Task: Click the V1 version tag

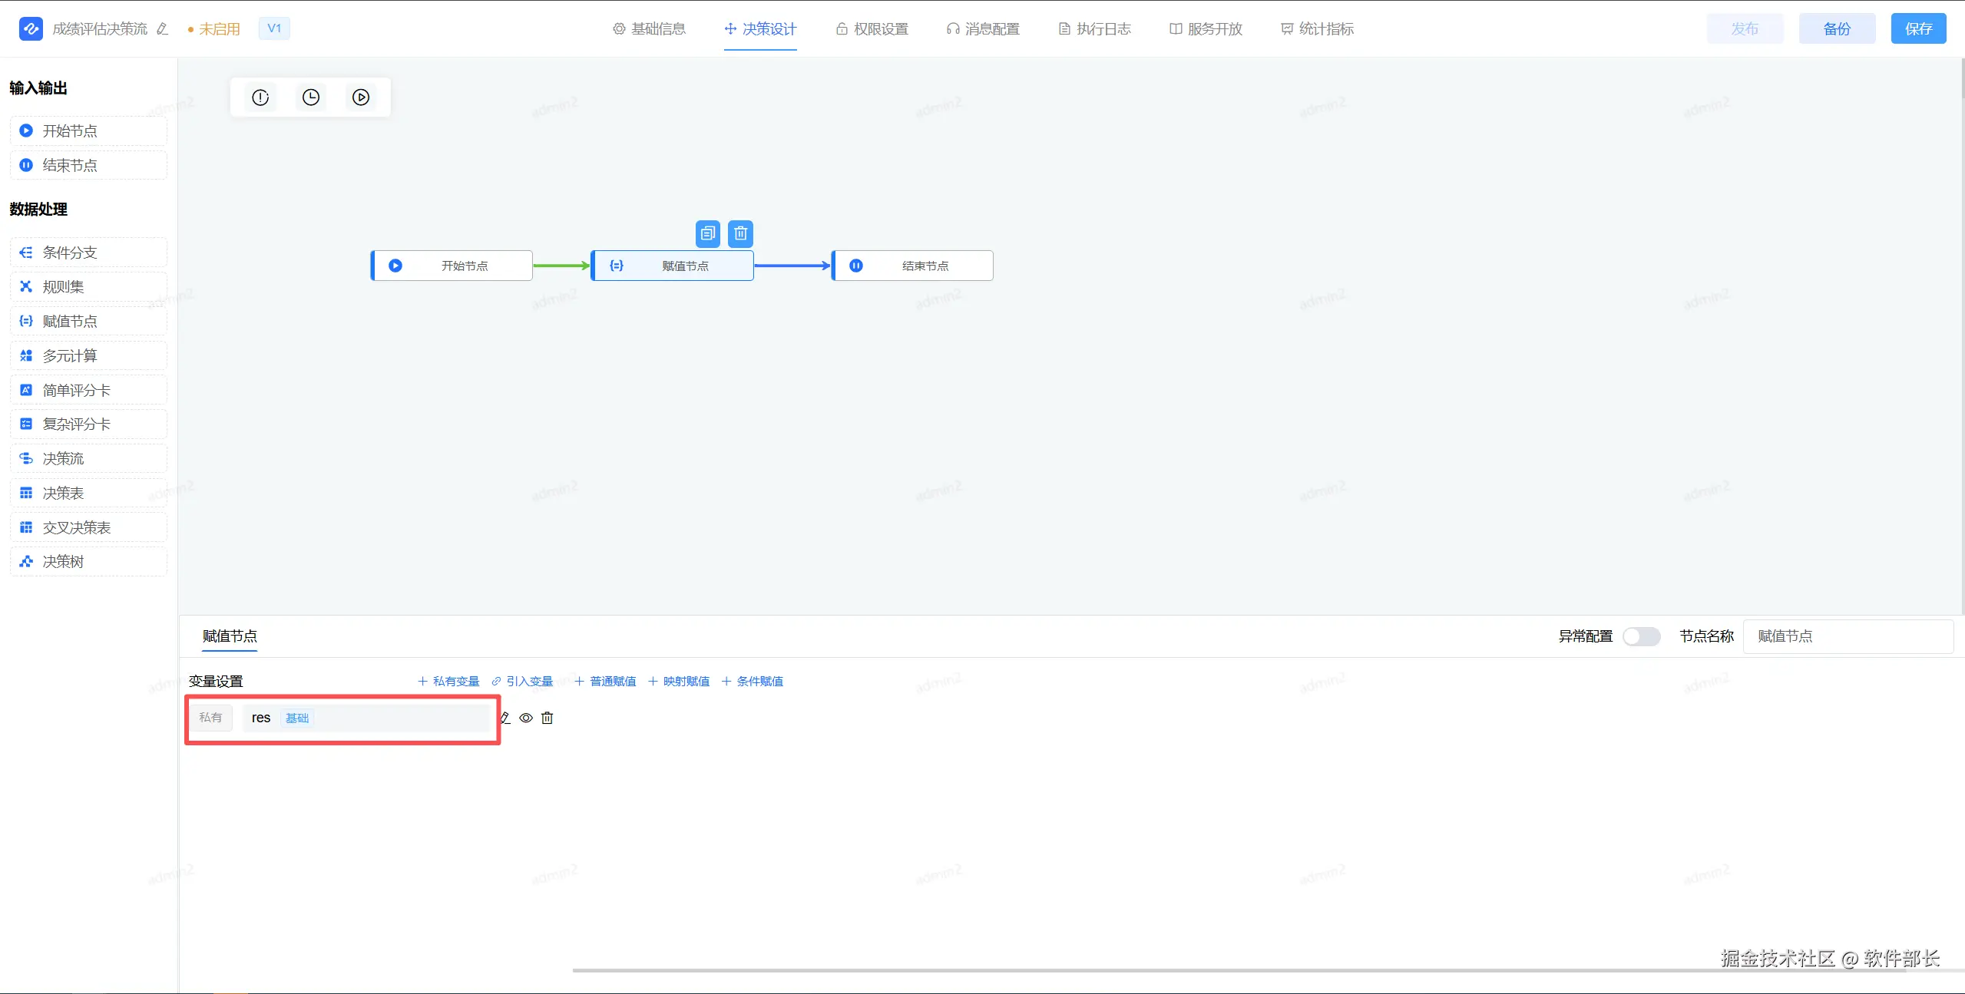Action: click(x=274, y=28)
